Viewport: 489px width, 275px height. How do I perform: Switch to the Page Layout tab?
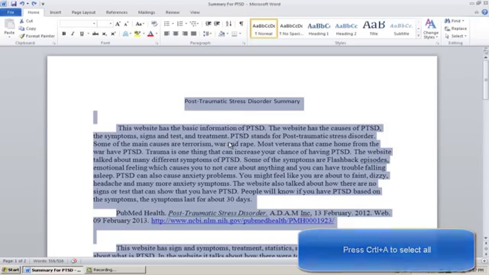click(x=84, y=13)
